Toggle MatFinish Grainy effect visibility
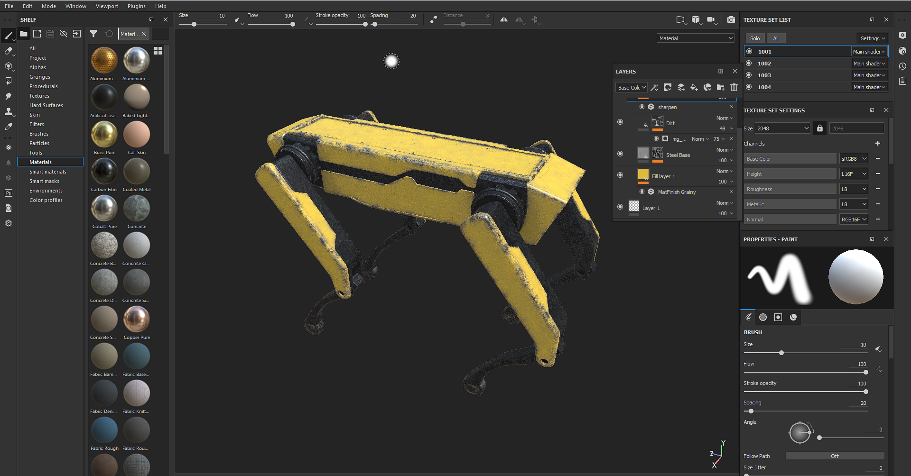 (x=642, y=192)
